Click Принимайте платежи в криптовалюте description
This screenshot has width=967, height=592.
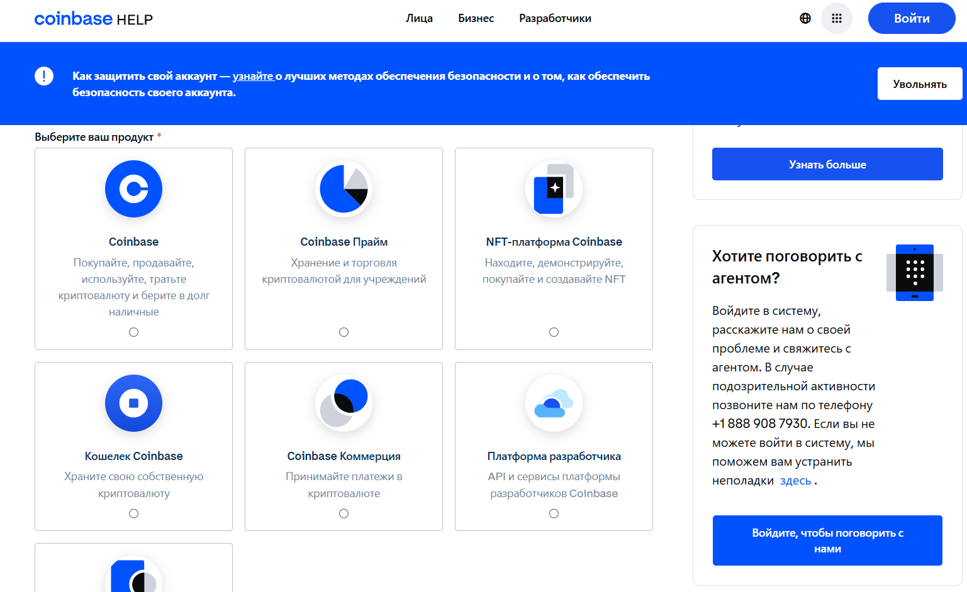pos(344,485)
